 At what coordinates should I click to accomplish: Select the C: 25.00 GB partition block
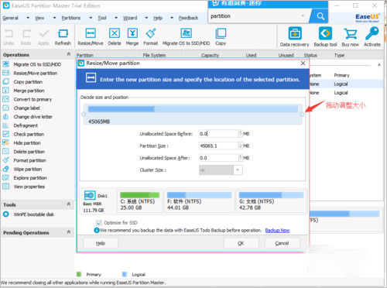pyautogui.click(x=140, y=201)
